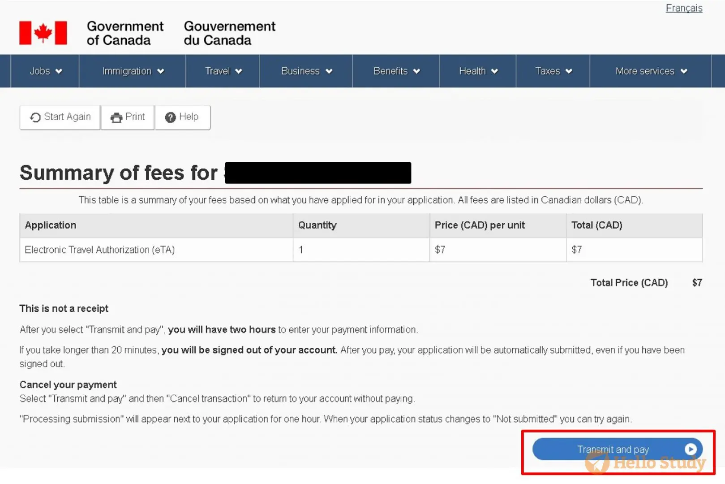Click the arrow icon in Transmit and pay
The width and height of the screenshot is (725, 484).
point(690,449)
